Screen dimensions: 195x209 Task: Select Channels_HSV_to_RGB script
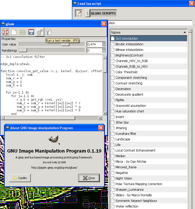pos(149,61)
